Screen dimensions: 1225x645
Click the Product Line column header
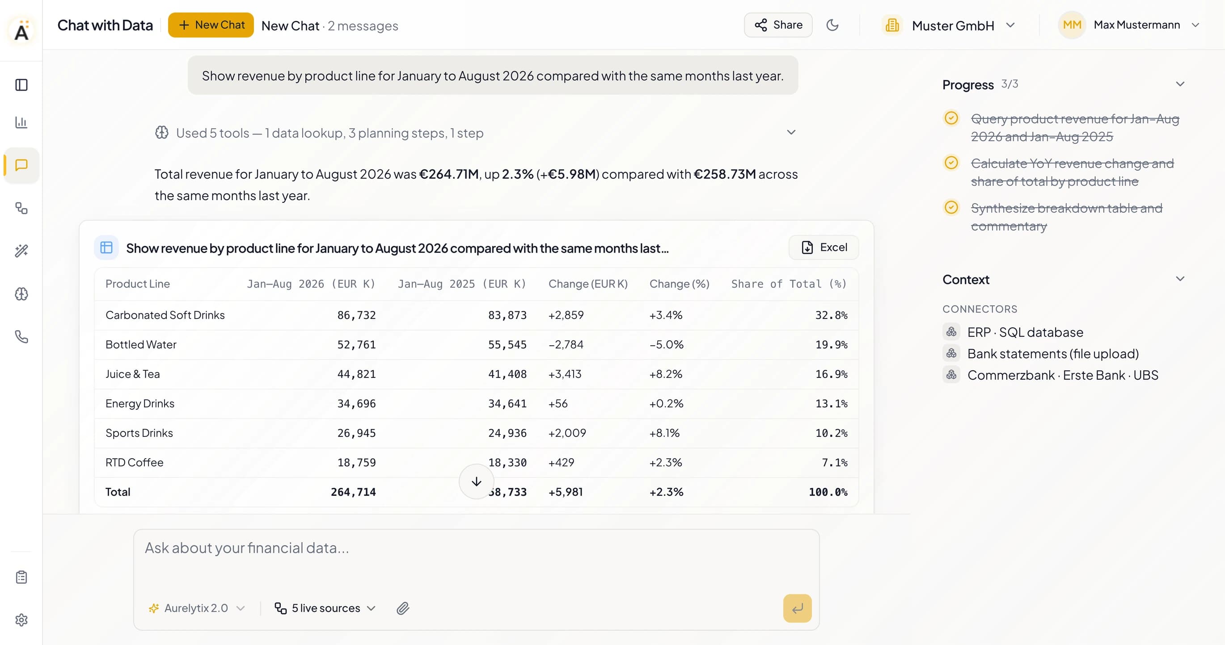click(x=137, y=284)
